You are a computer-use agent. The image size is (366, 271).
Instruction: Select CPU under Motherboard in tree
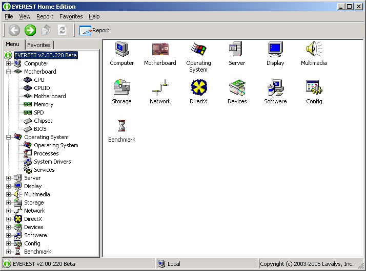(x=39, y=80)
